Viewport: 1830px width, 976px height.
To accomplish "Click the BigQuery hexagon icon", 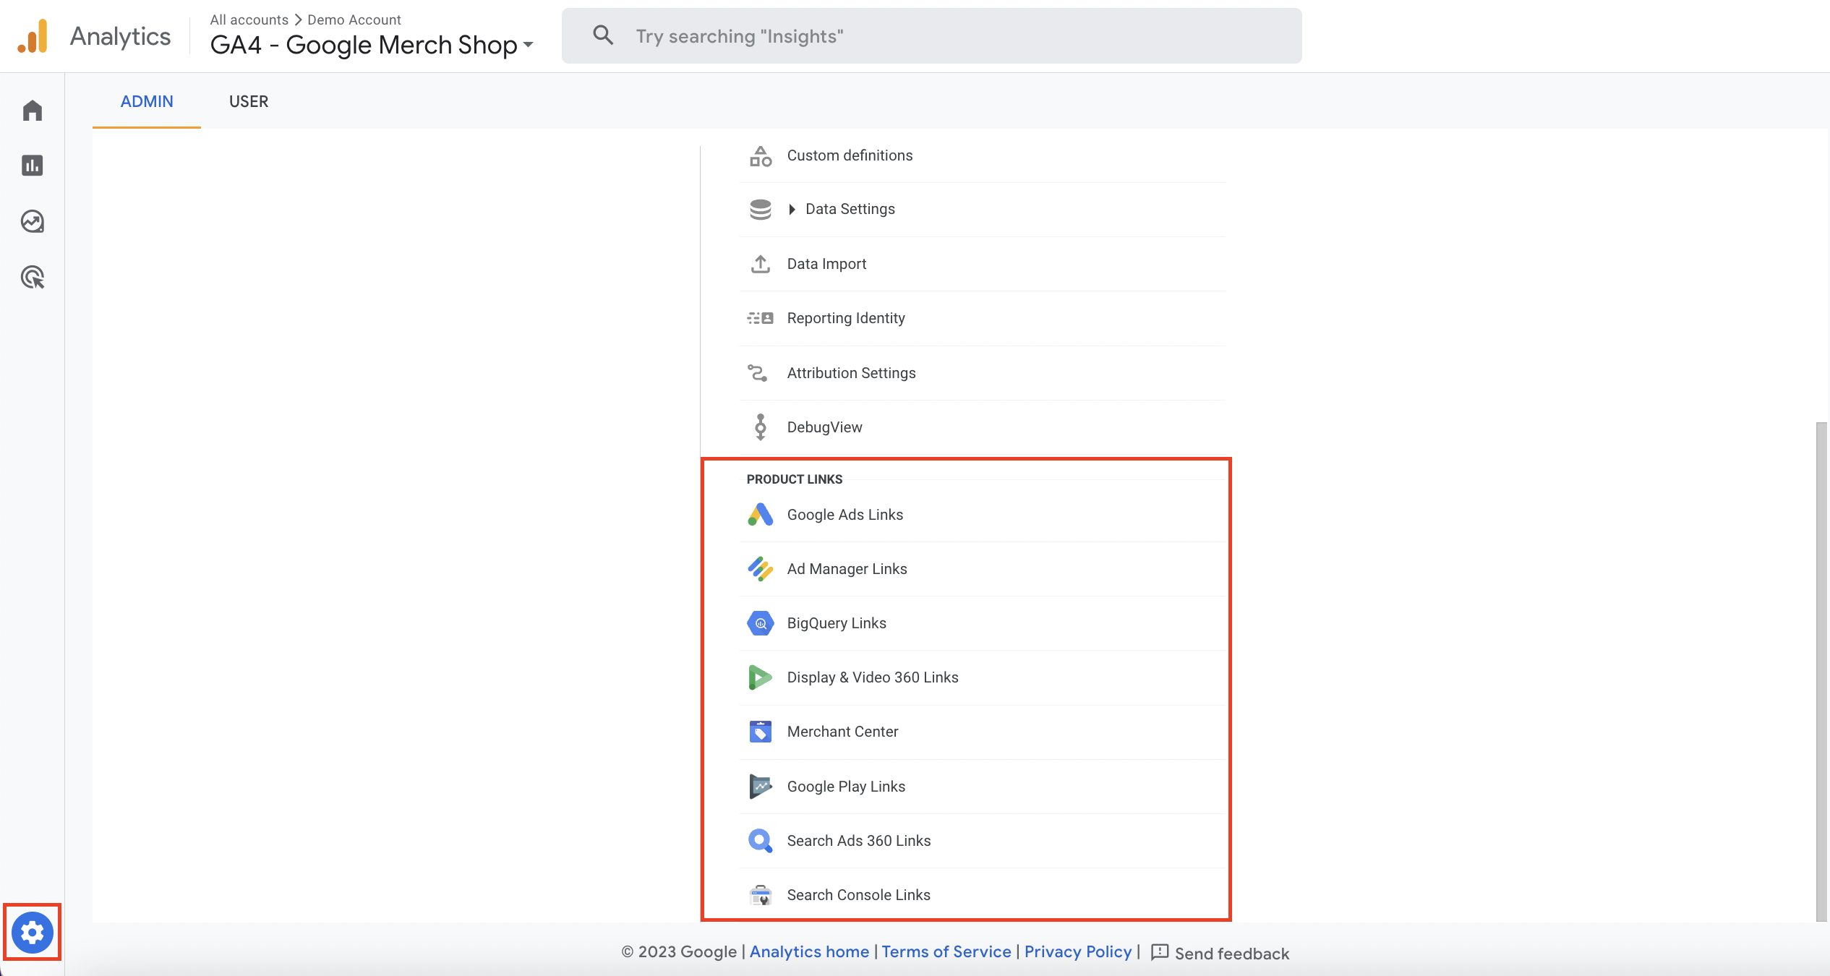I will pyautogui.click(x=761, y=623).
